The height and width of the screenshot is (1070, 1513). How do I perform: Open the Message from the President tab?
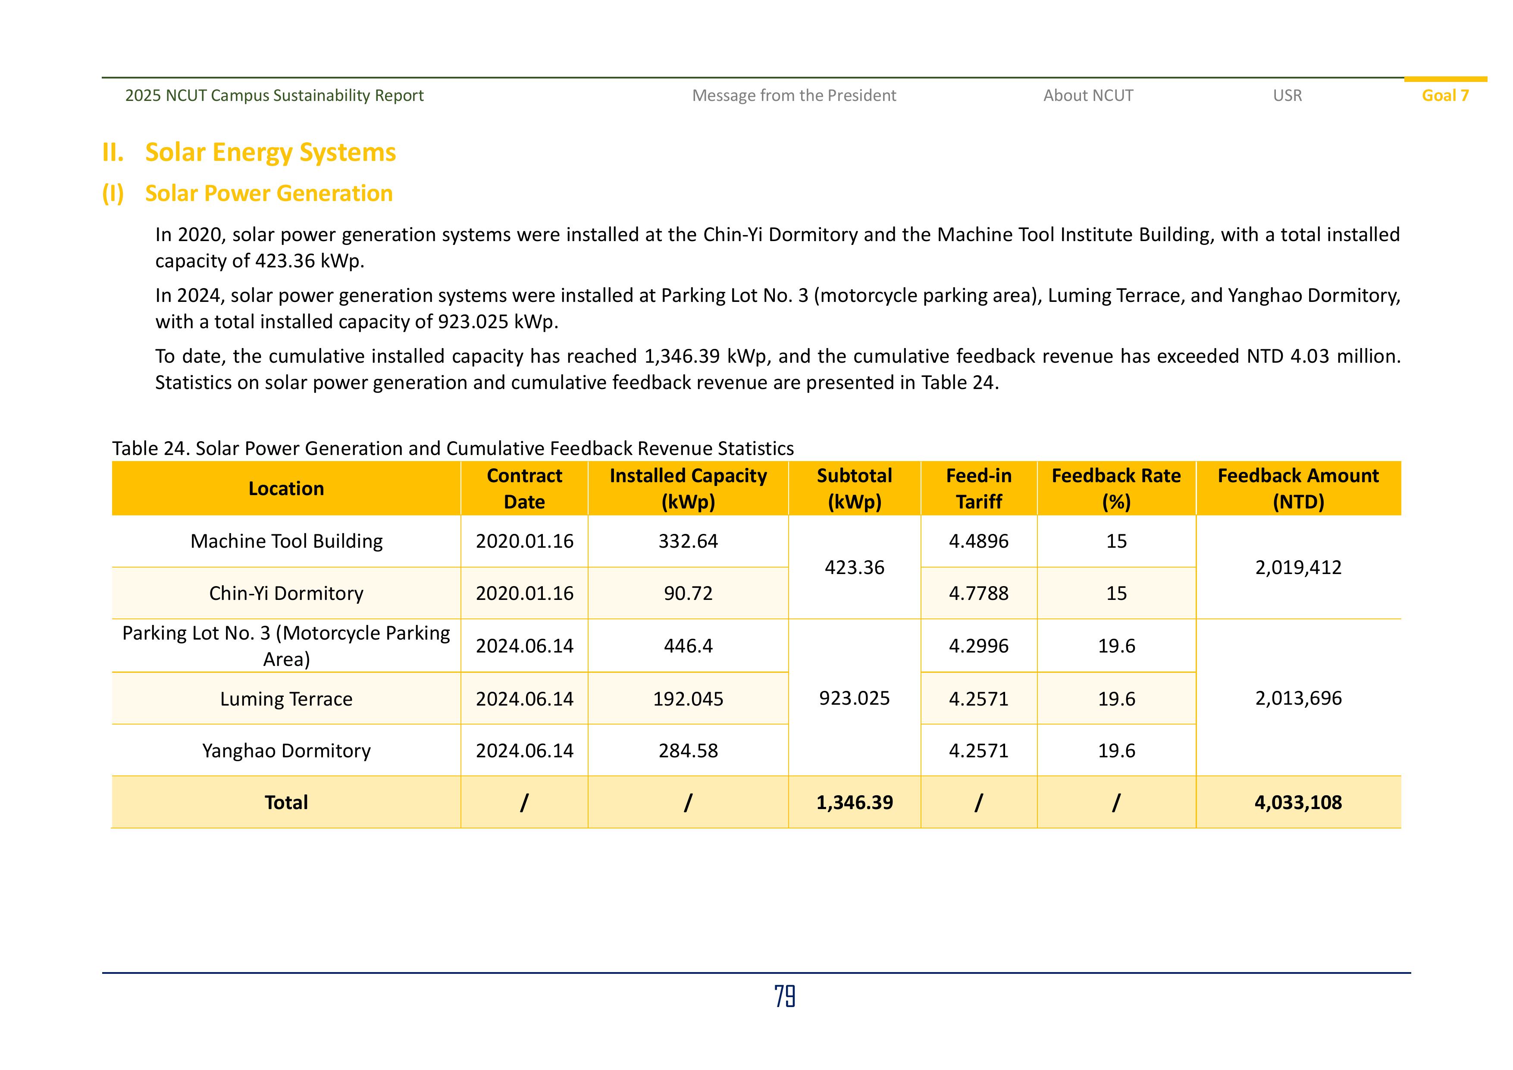793,96
